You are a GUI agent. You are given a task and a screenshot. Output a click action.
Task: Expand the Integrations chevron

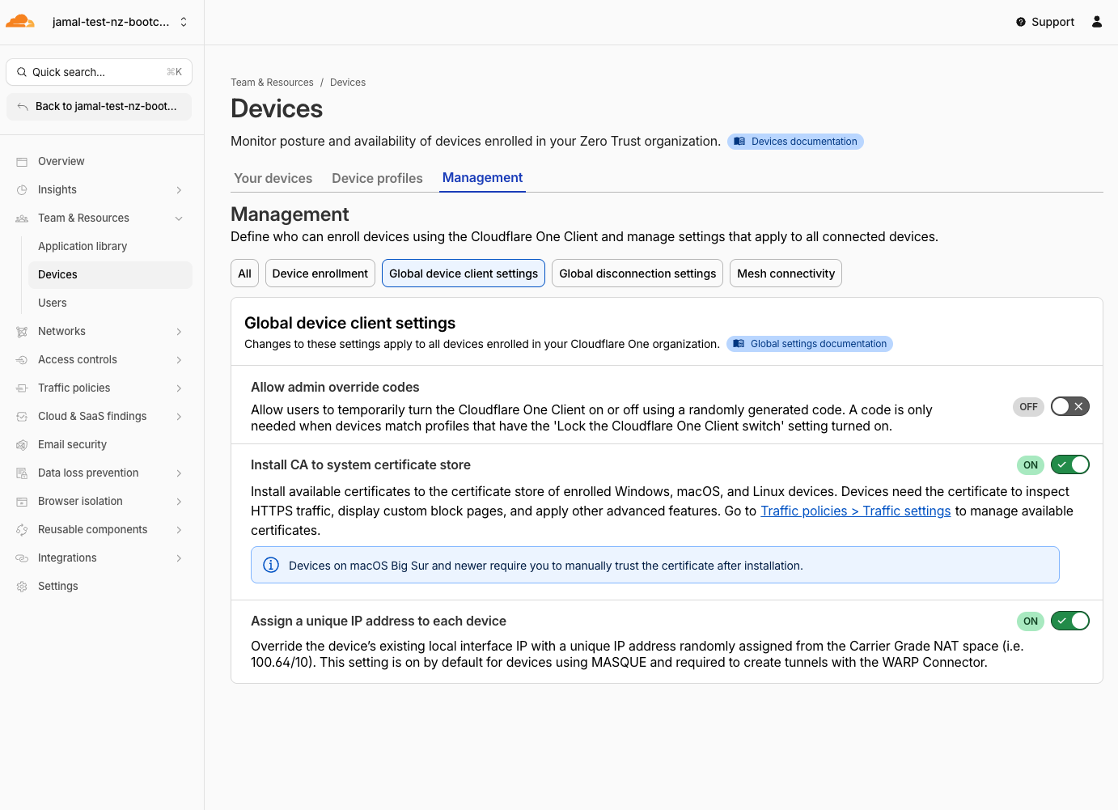[x=179, y=558]
